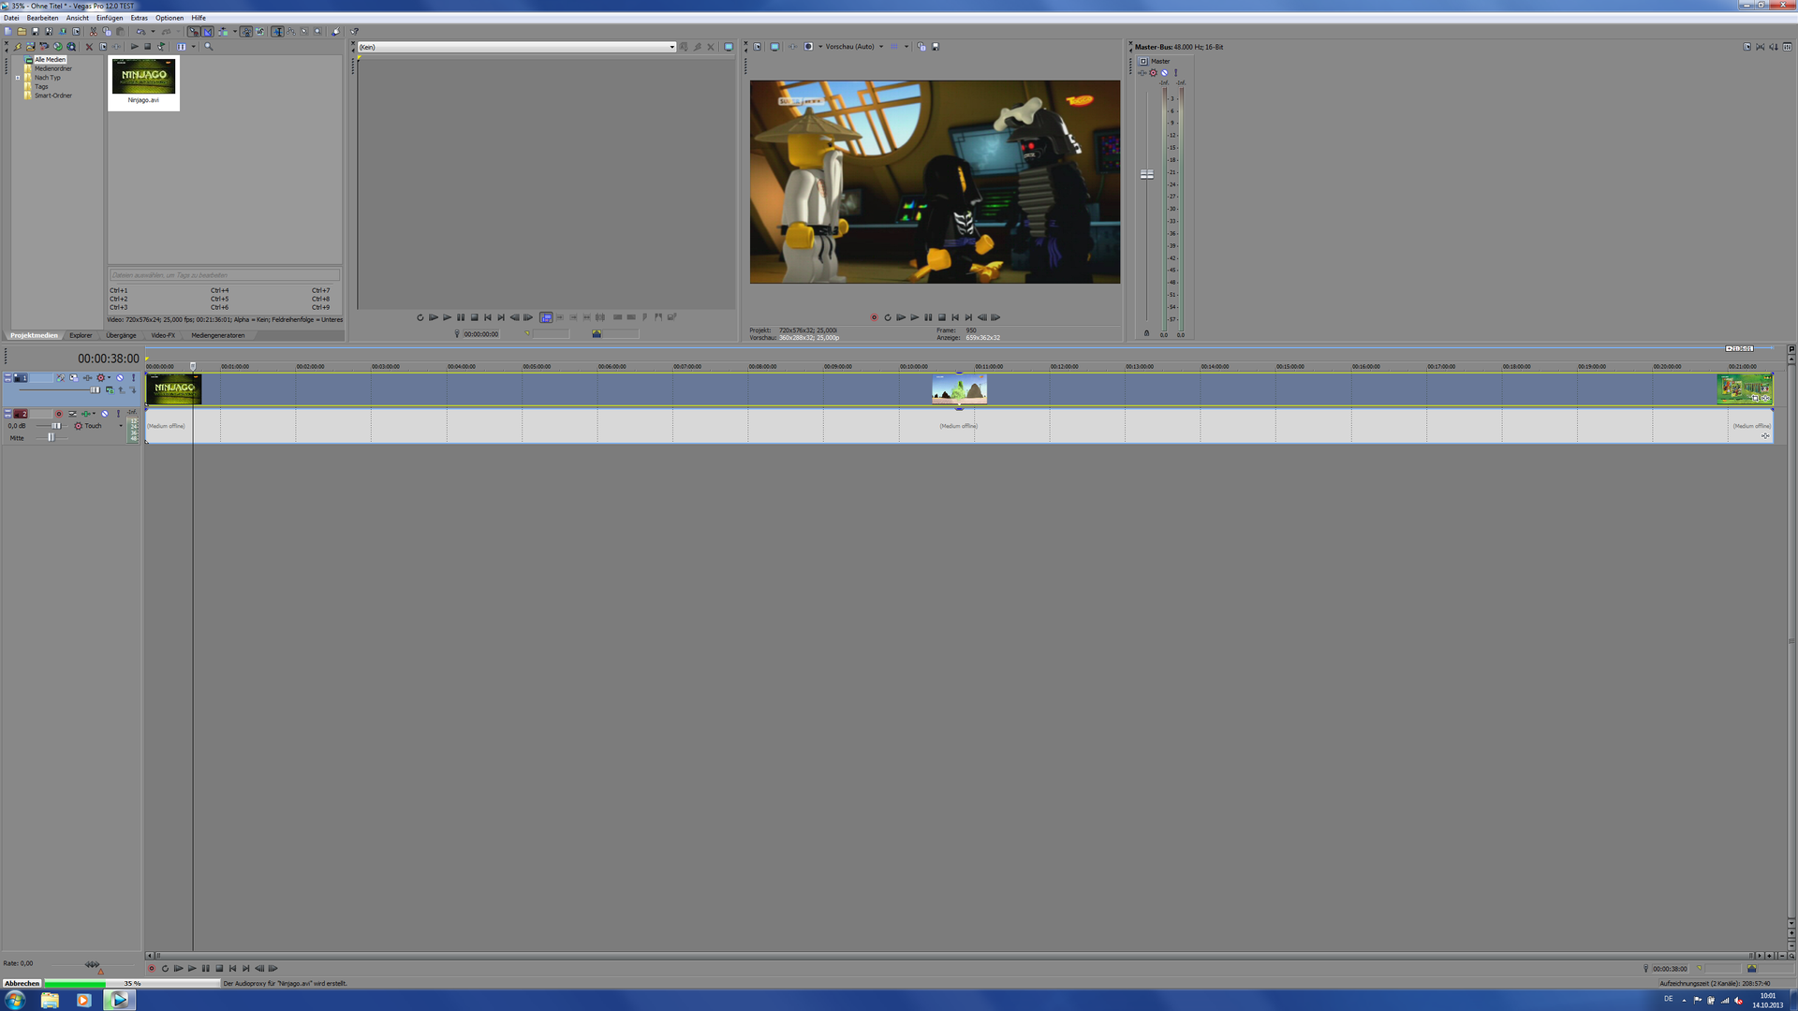Click the Save project floppy disk icon

click(36, 32)
